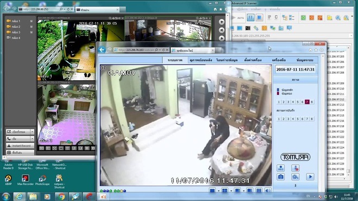Click the C toolbar icon in Advanced IP Scanner
The height and width of the screenshot is (201, 358).
[276, 17]
